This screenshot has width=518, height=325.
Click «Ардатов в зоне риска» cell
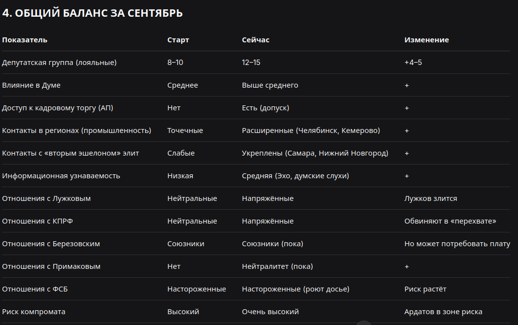pyautogui.click(x=443, y=312)
